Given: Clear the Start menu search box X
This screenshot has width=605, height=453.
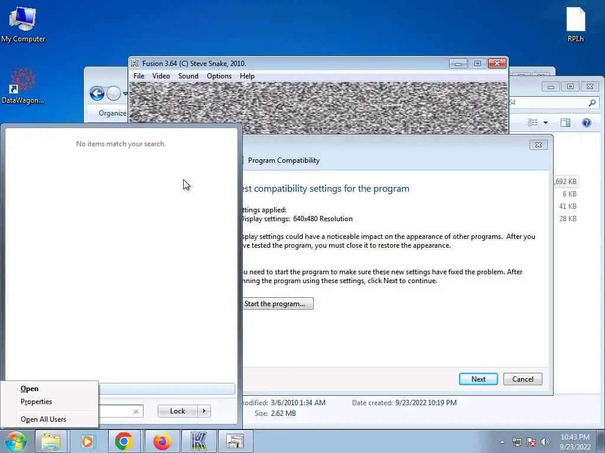Looking at the screenshot, I should click(x=136, y=411).
